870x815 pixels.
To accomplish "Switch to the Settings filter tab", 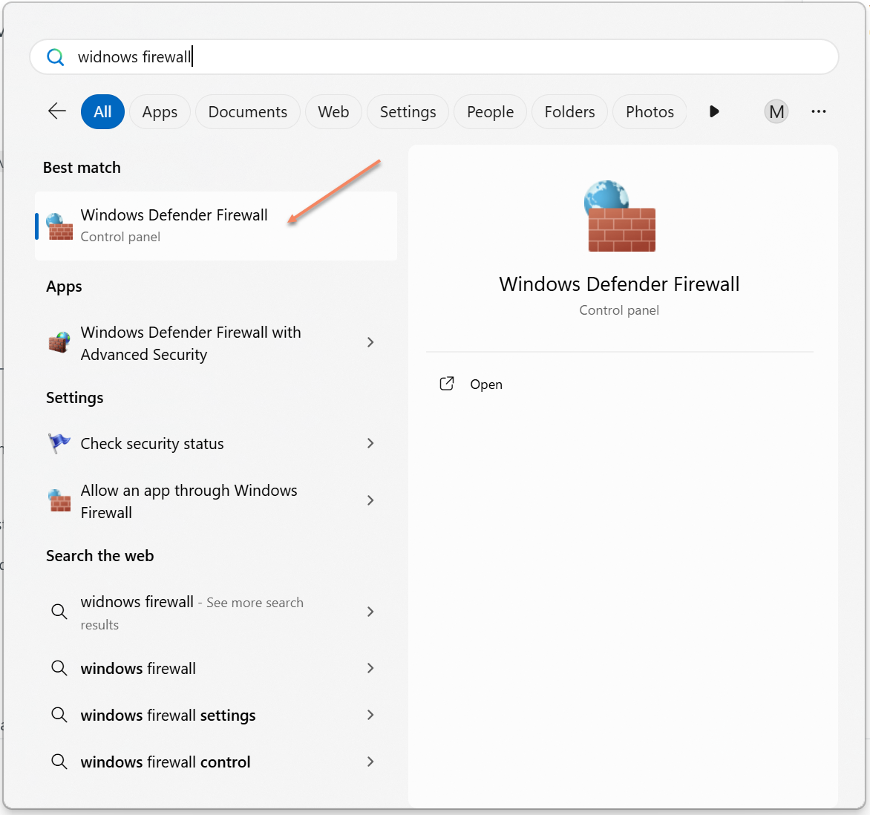I will click(x=408, y=112).
